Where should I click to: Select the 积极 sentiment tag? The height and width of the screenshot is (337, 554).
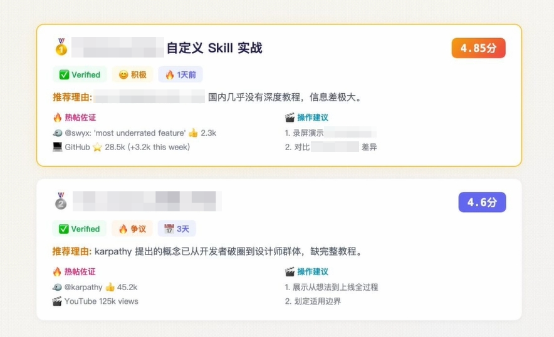[x=132, y=74]
